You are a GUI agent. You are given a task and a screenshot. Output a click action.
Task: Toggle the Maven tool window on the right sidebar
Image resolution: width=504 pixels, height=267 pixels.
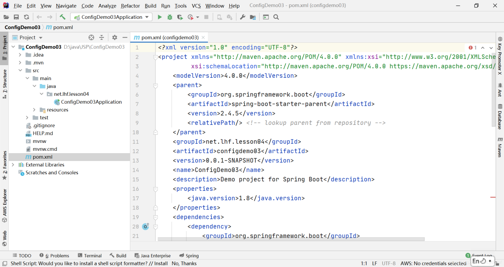[500, 147]
